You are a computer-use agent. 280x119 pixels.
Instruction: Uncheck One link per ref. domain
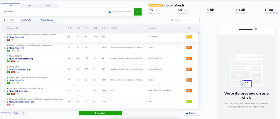(110, 12)
